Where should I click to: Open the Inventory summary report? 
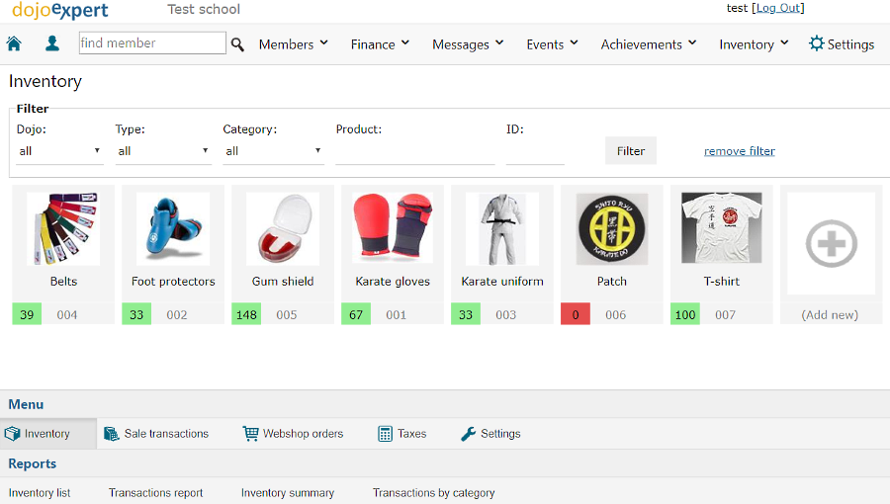click(287, 493)
